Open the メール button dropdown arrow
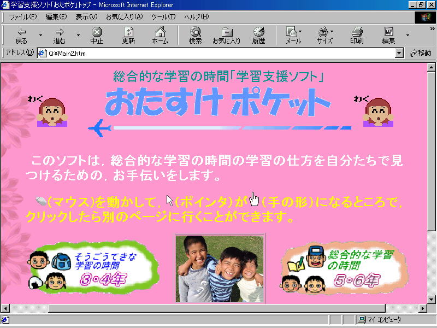This screenshot has height=328, width=437. 300,31
